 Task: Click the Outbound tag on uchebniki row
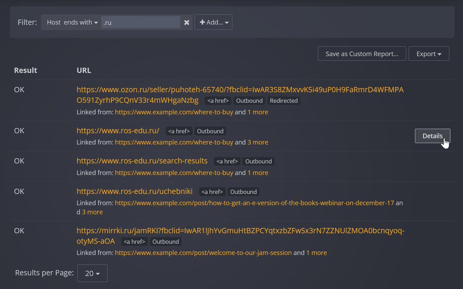[x=243, y=192]
